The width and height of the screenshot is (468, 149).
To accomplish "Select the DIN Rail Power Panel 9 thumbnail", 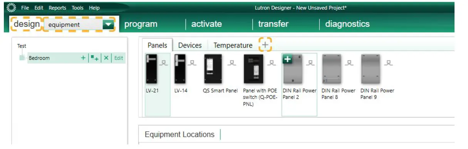I will [x=371, y=69].
